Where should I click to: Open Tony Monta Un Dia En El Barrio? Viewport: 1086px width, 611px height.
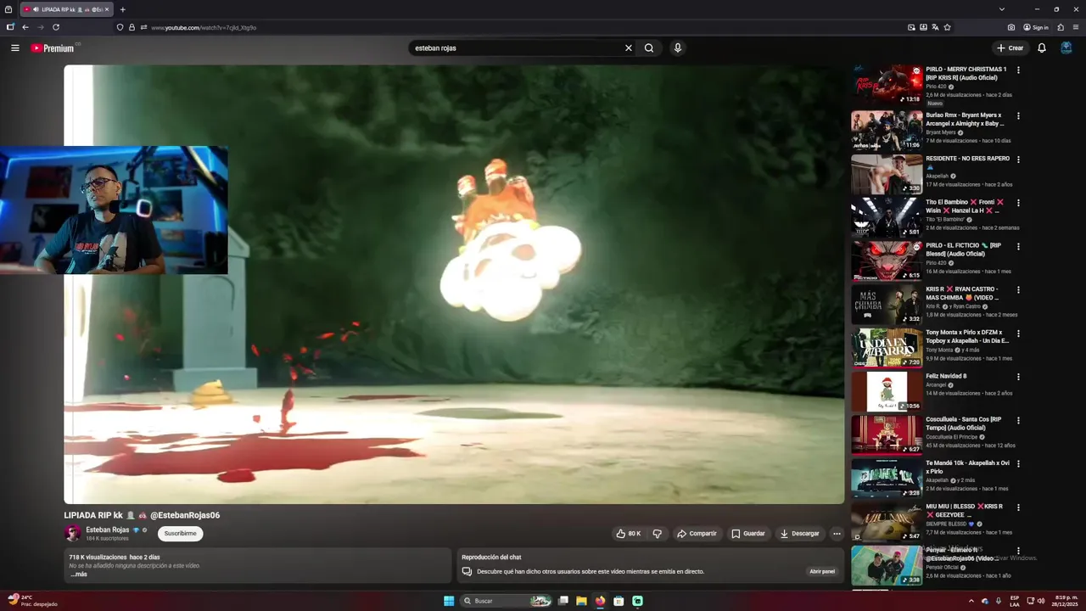967,337
